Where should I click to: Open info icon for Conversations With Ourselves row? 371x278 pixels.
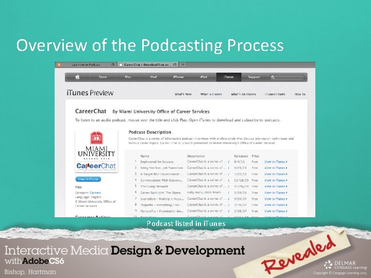click(x=229, y=180)
